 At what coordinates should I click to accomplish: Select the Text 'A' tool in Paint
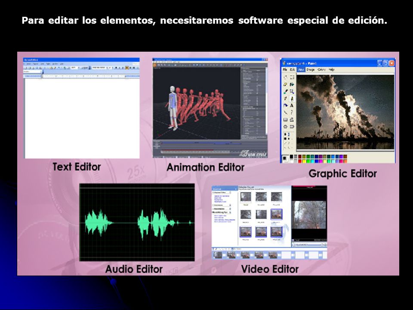[292, 105]
